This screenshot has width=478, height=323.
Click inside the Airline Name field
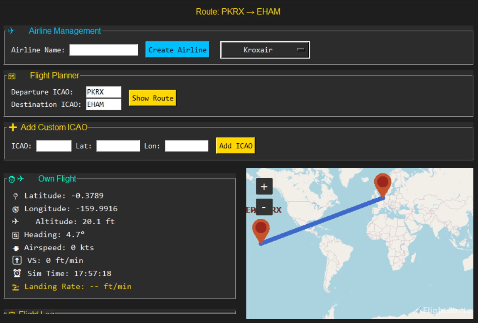click(x=103, y=49)
